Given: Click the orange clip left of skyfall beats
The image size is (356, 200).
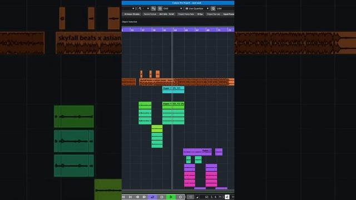Looking at the screenshot, I should click(x=128, y=82).
